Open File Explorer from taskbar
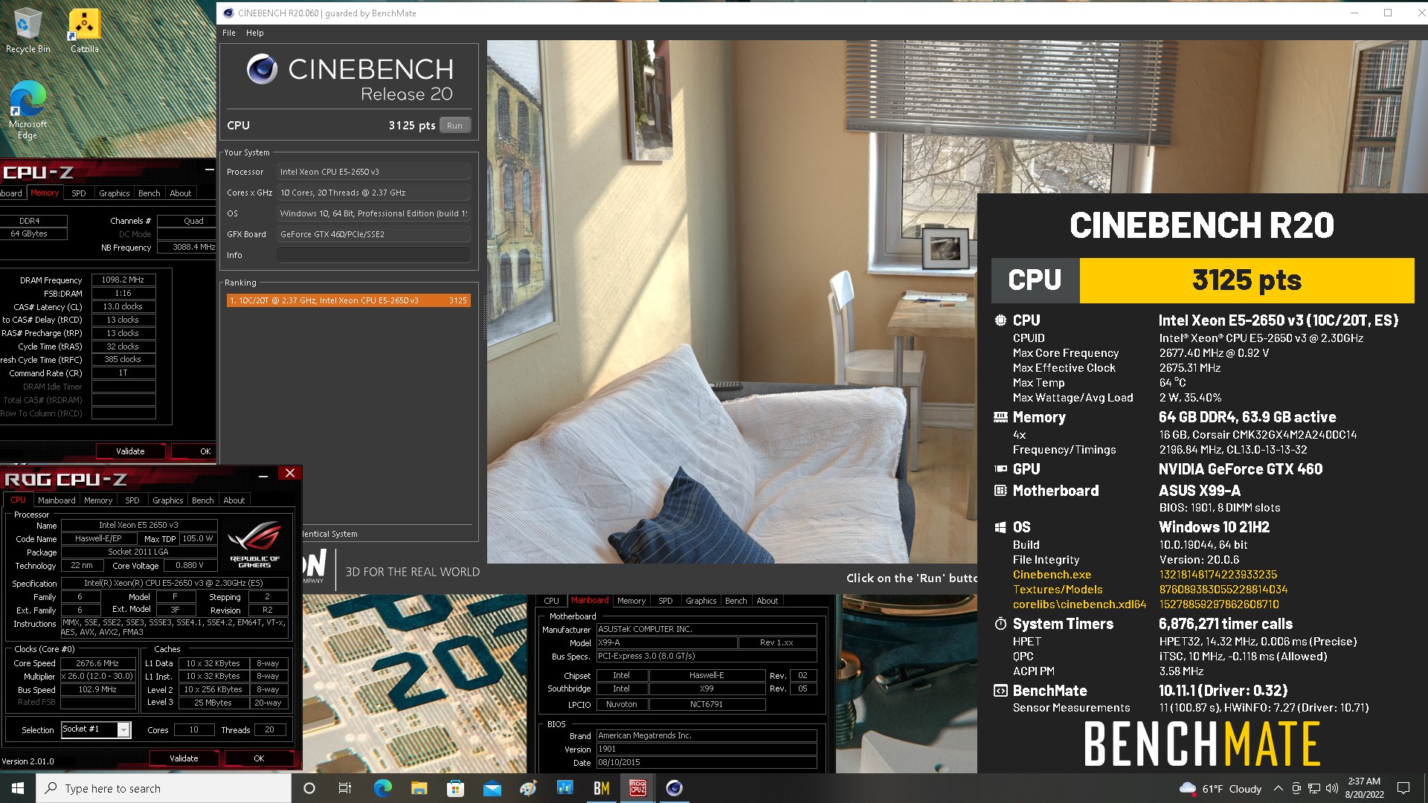The height and width of the screenshot is (803, 1428). tap(419, 788)
